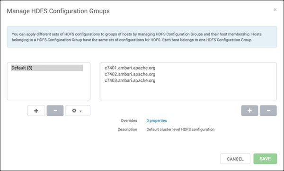Select host c7402.ambari.apache.org
Screen dimensions: 284x171
tap(130, 74)
